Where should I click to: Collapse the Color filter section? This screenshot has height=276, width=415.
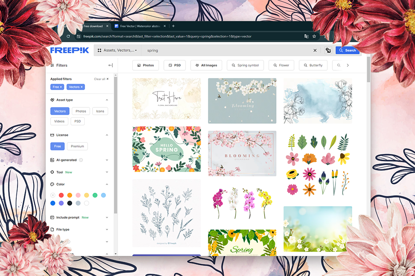point(107,184)
